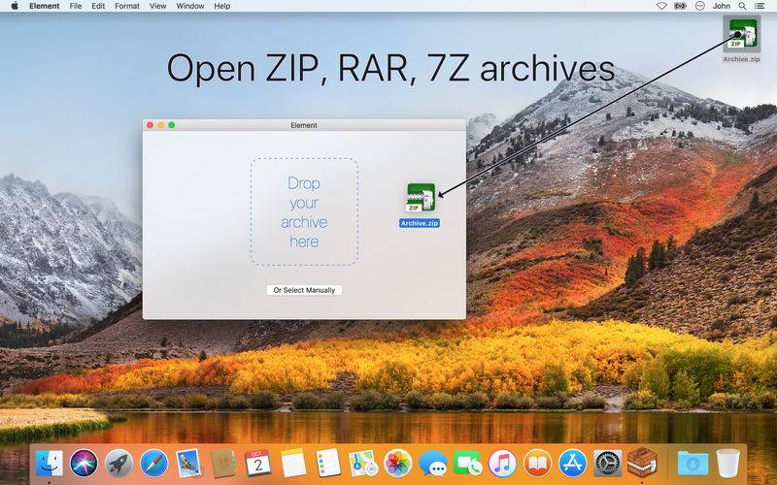
Task: Click the battery status icon
Action: (x=680, y=6)
